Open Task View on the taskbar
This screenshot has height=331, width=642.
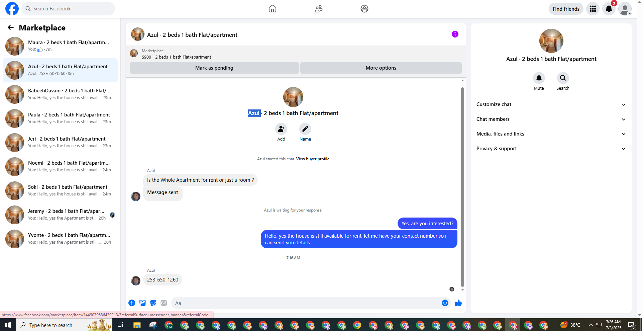[120, 325]
